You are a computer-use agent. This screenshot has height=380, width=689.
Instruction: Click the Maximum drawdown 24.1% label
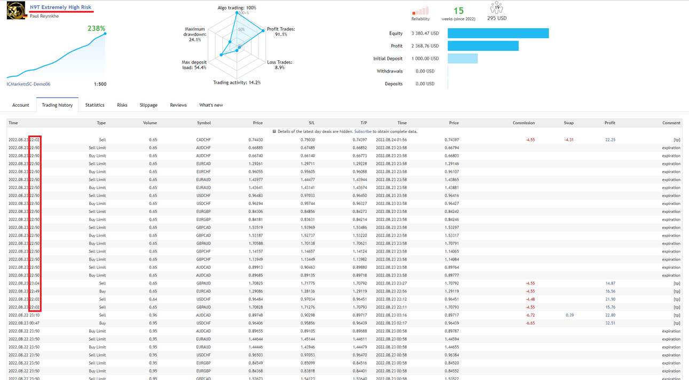click(x=195, y=34)
